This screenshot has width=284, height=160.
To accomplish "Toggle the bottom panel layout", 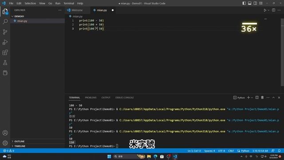I will point(249,3).
